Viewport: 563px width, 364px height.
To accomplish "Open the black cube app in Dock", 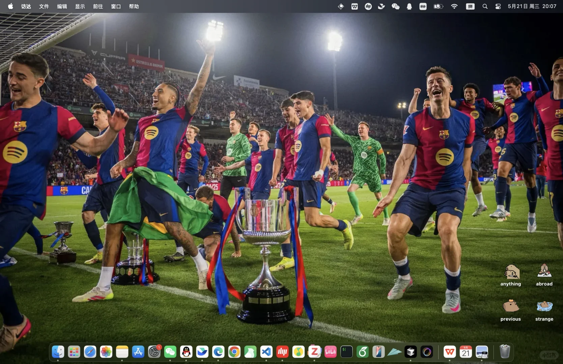I will [x=411, y=352].
